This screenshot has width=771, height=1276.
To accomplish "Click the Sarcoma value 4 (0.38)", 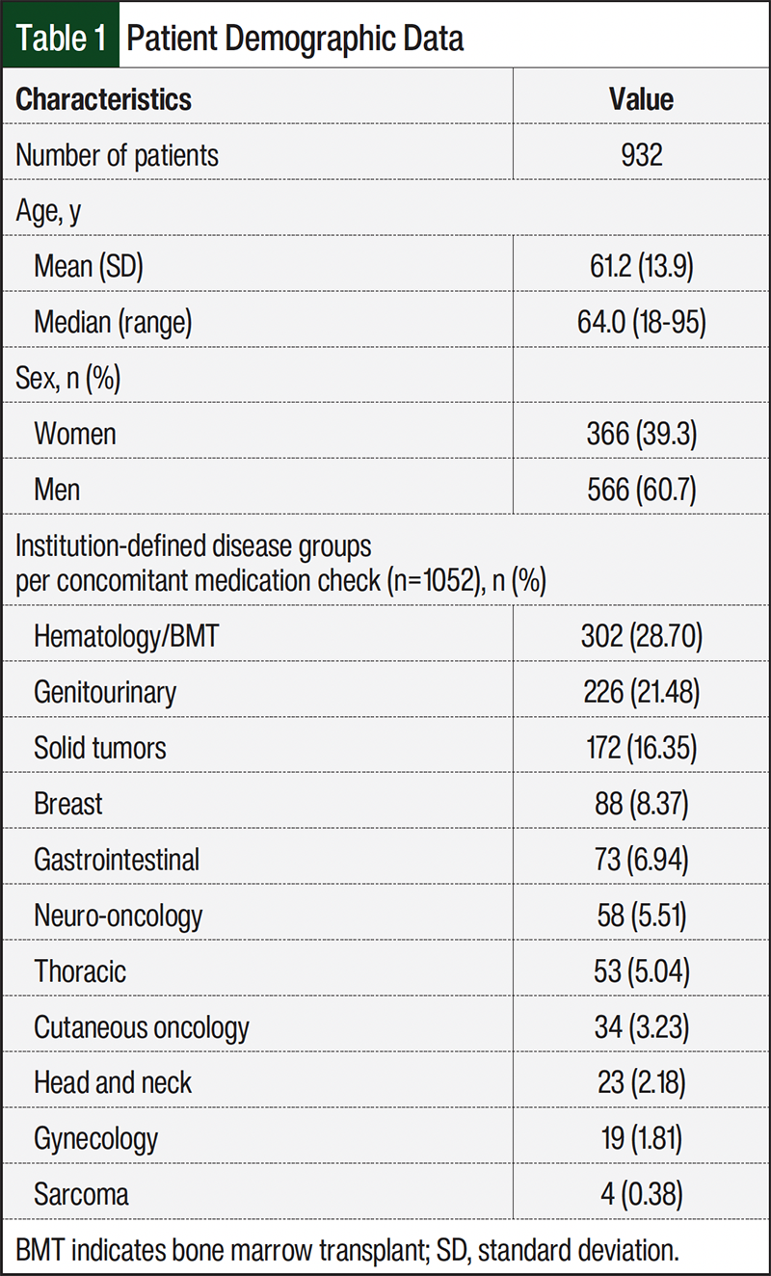I will (x=641, y=1194).
